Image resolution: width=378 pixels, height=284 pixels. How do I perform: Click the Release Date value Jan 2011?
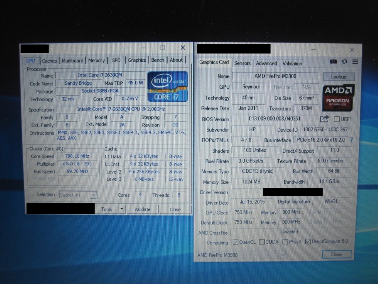click(248, 108)
